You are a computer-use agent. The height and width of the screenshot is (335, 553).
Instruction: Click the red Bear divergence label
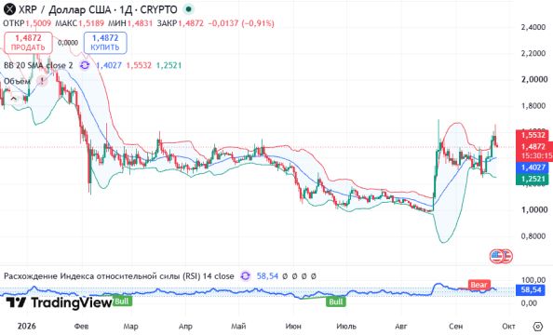click(479, 285)
